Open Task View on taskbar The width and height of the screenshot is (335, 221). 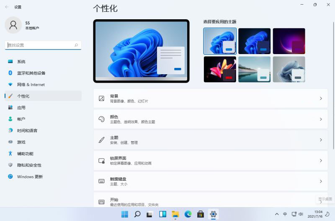click(x=150, y=214)
